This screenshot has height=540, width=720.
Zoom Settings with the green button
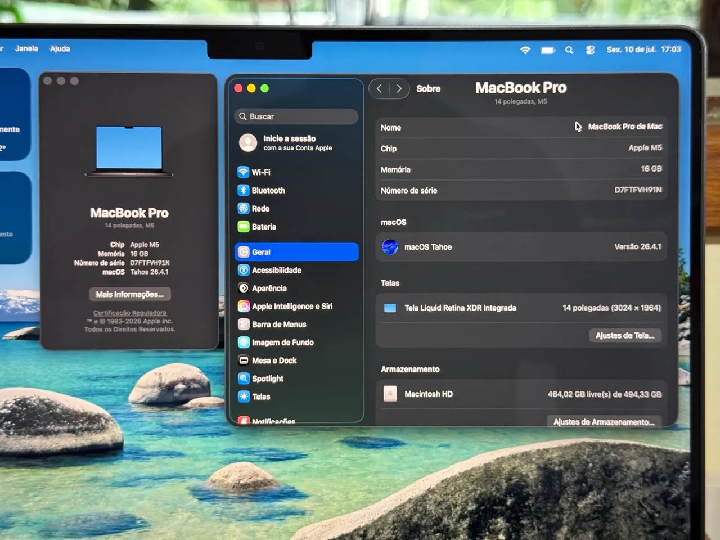pos(265,88)
